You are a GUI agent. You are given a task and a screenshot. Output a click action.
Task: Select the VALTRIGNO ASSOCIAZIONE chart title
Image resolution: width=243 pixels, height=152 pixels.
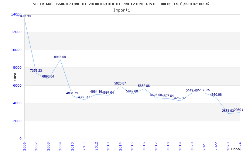point(122,4)
